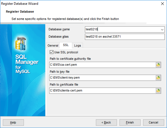Uncheck the Use SSL protocol checkbox
Screen dimensions: 167x128
click(51, 52)
